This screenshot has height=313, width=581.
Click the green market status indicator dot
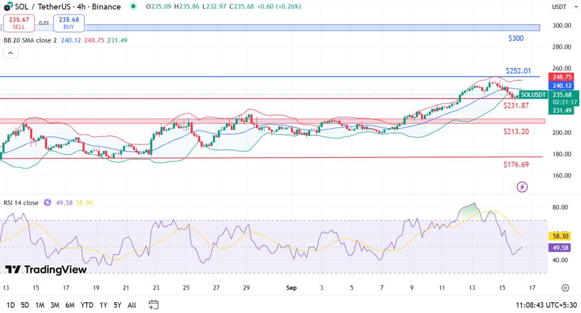(133, 7)
